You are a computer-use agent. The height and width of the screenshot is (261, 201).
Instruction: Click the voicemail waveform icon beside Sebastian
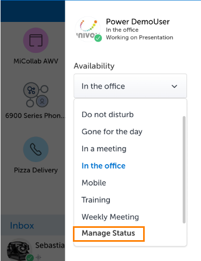(x=39, y=257)
